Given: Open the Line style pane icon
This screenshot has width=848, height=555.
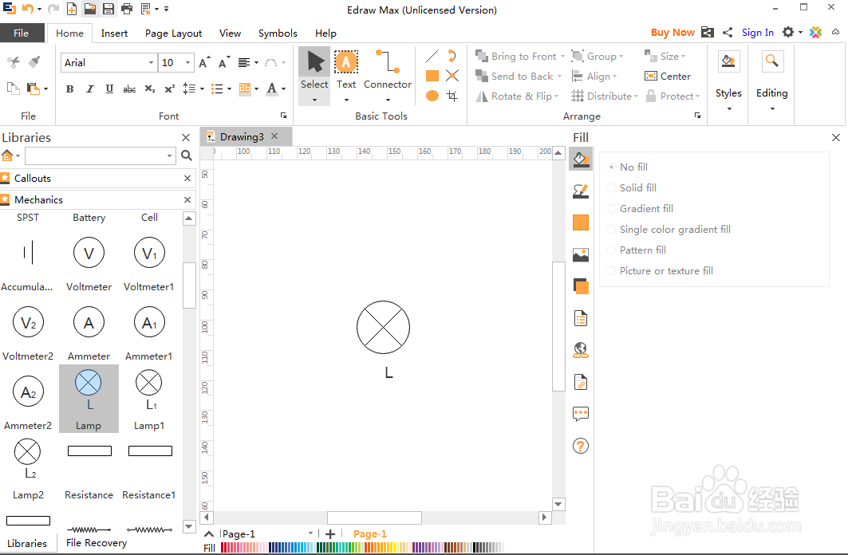Looking at the screenshot, I should tap(581, 191).
